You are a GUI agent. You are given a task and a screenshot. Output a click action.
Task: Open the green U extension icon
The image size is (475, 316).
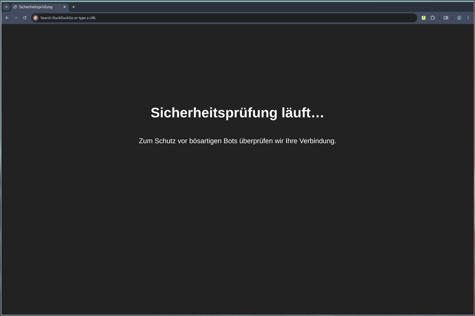click(424, 18)
